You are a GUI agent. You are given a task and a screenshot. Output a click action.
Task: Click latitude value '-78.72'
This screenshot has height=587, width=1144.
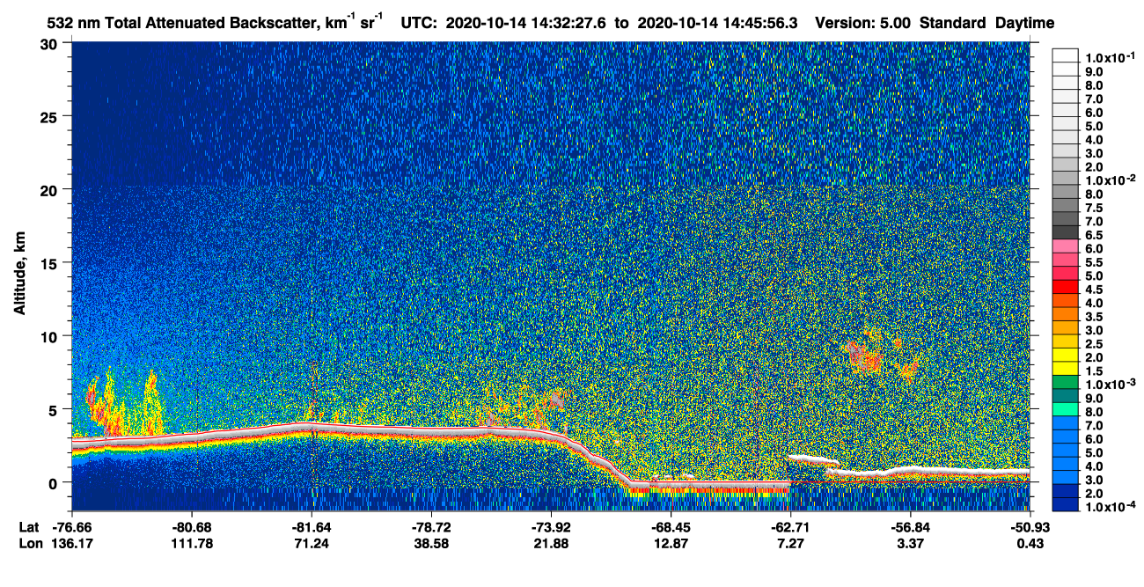point(431,526)
